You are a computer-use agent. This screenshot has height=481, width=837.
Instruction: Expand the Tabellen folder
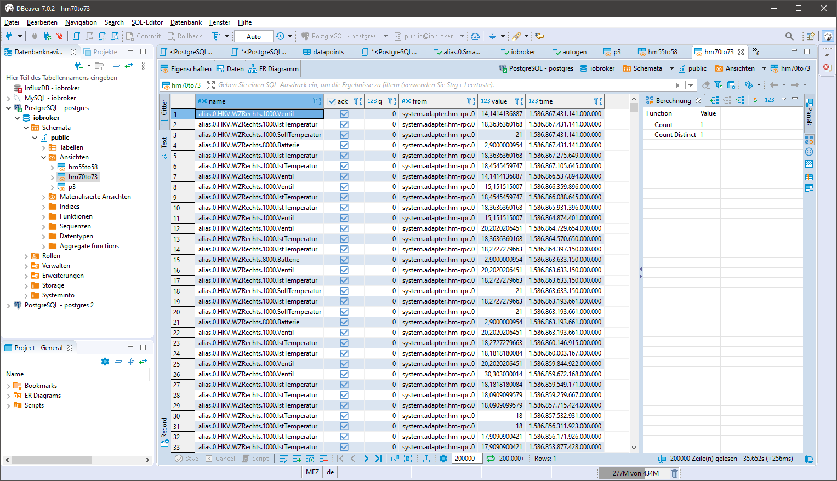43,147
